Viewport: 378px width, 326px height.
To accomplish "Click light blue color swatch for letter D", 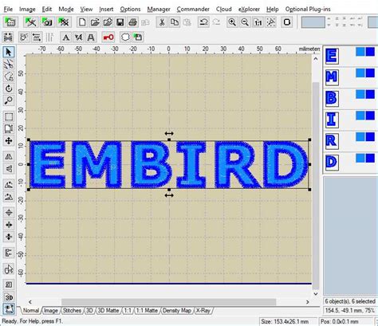I will [x=360, y=159].
